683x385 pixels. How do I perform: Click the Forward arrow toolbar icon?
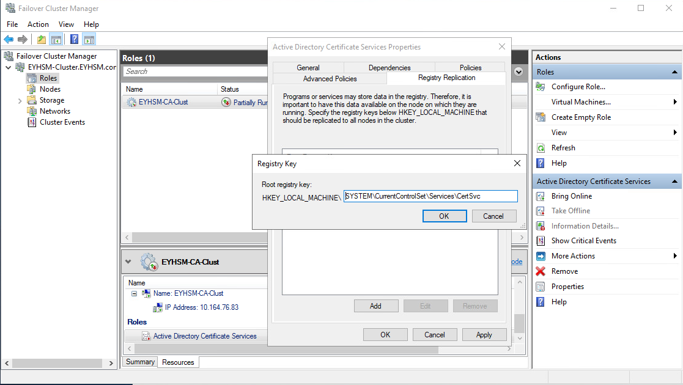click(x=23, y=40)
